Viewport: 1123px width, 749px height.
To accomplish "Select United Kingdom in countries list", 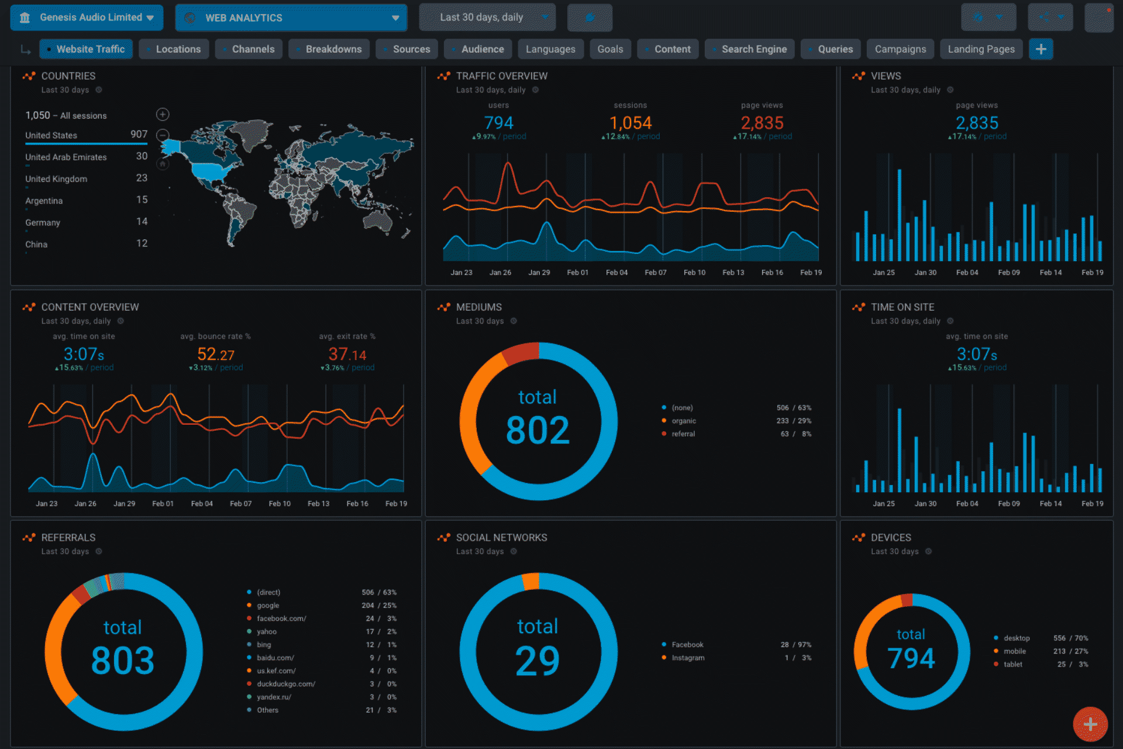I will coord(56,179).
